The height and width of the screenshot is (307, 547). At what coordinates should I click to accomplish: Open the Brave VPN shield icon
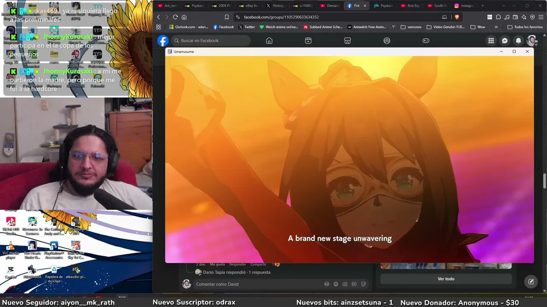click(532, 17)
